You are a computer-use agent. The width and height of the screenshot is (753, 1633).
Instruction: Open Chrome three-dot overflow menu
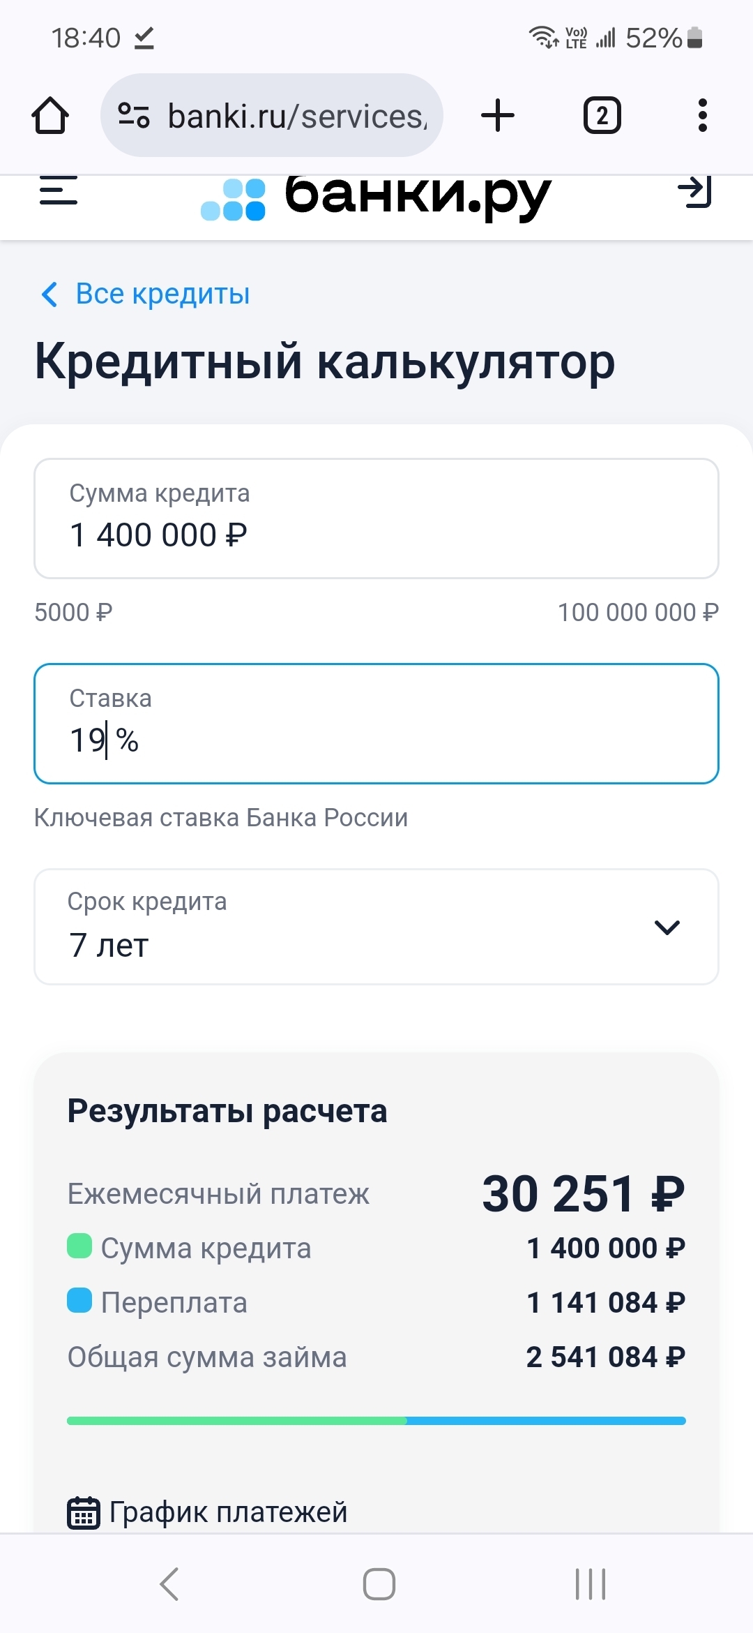[x=702, y=115]
